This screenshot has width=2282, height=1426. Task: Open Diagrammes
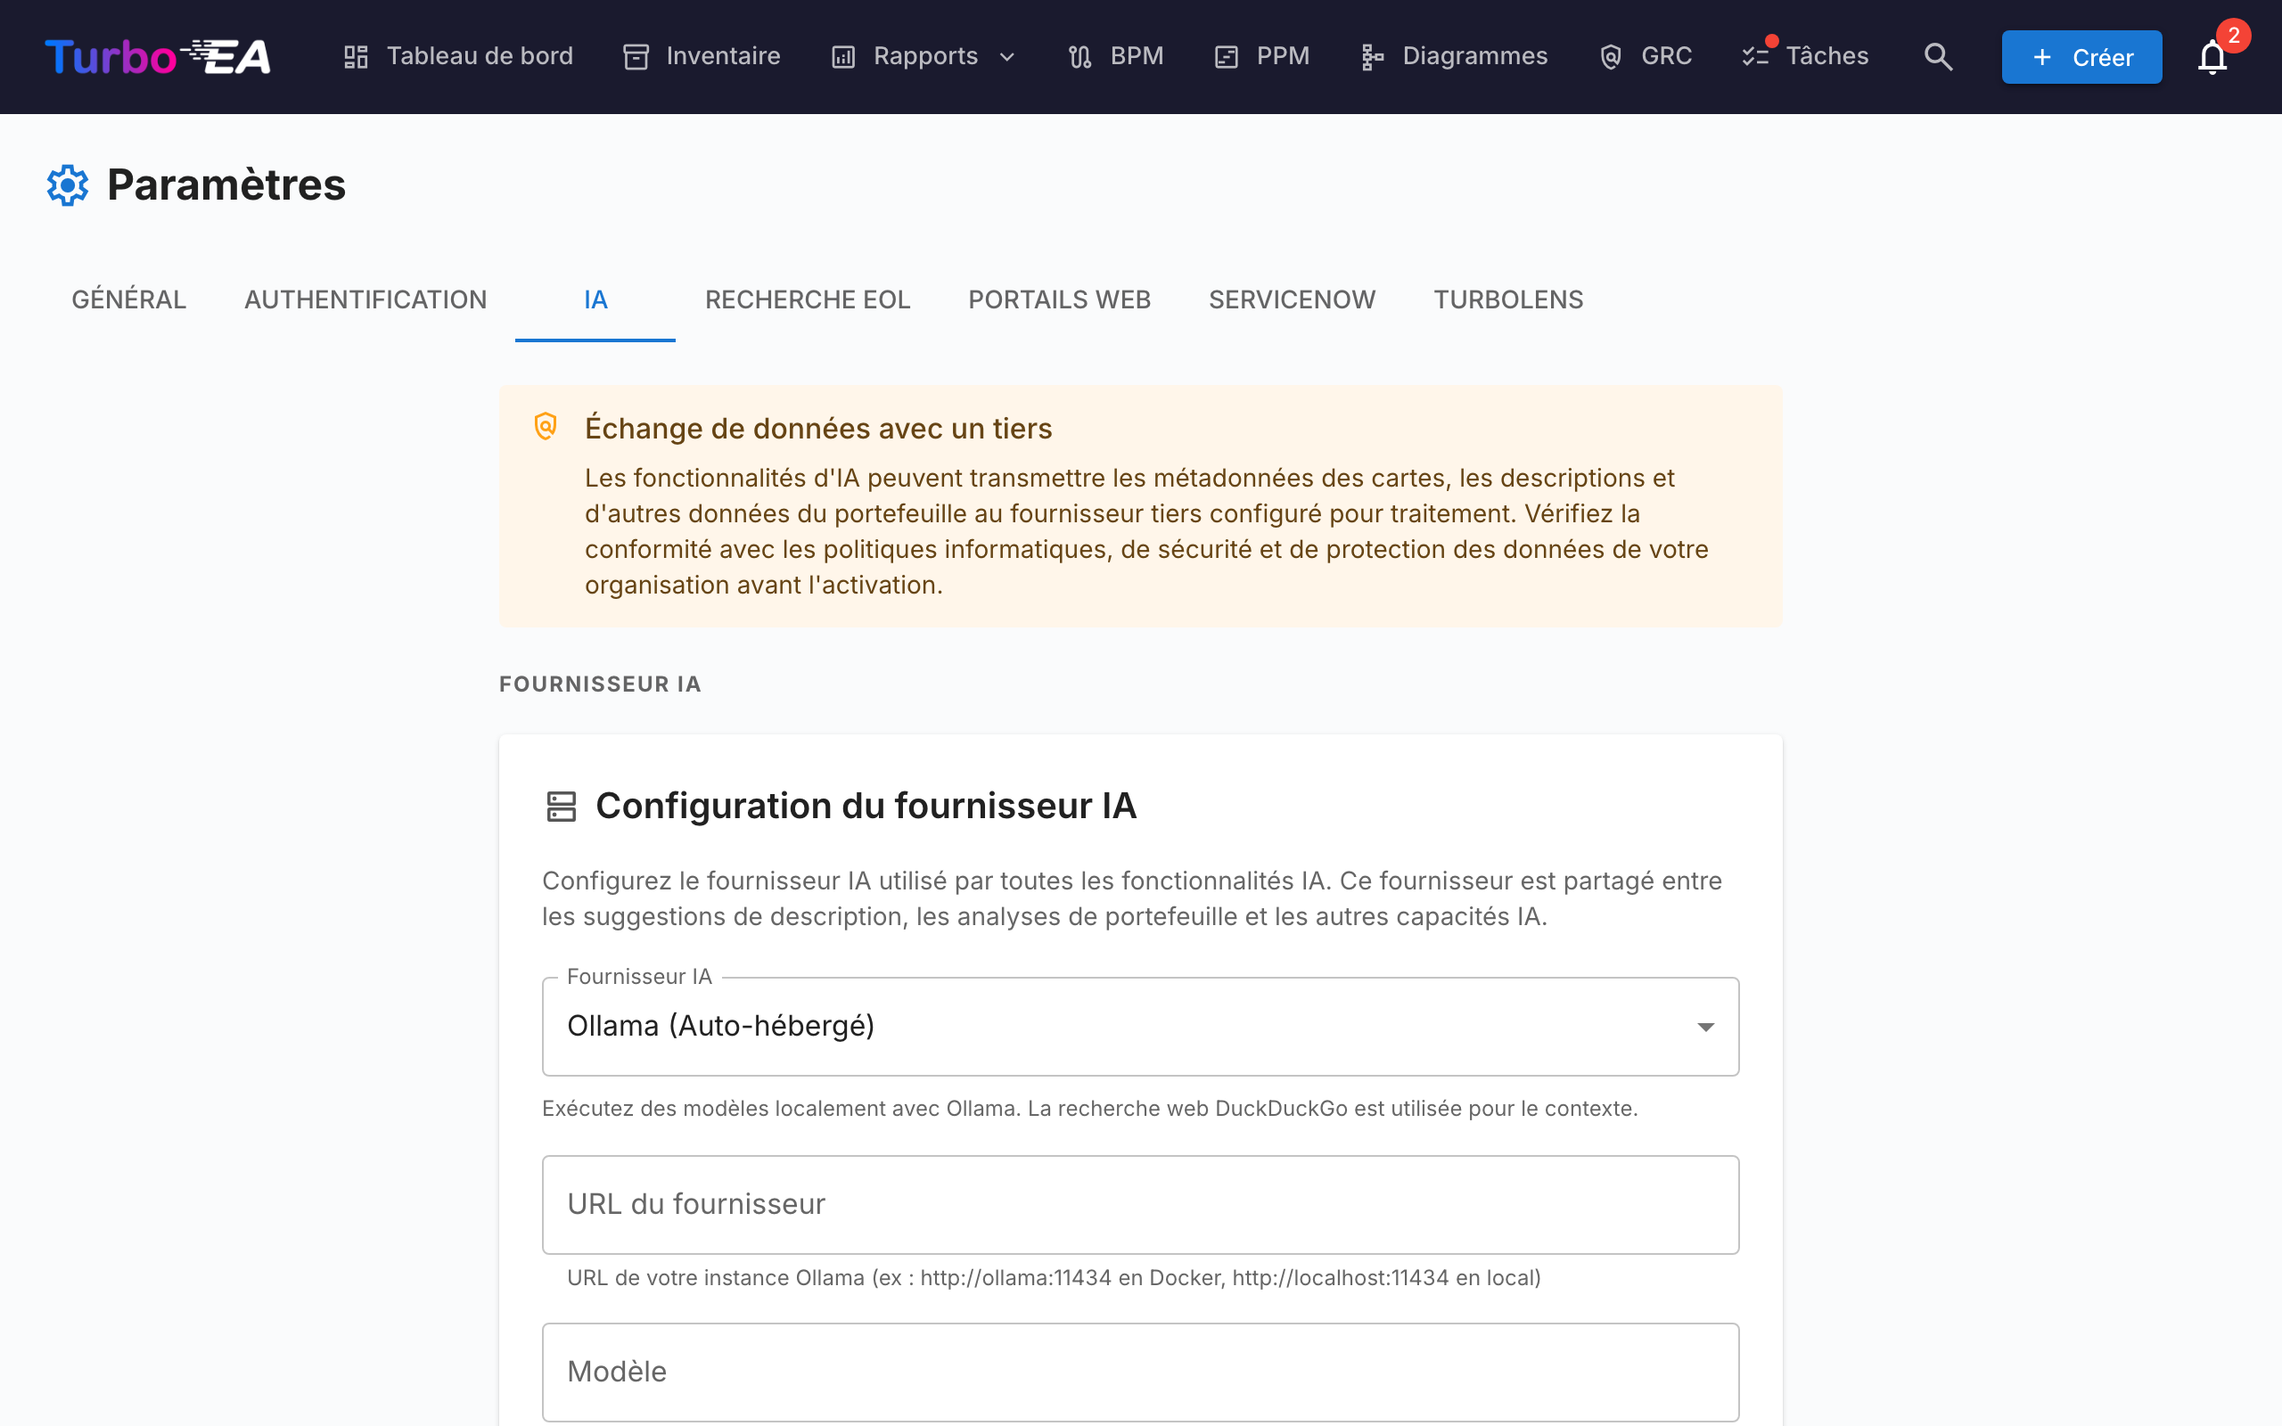tap(1454, 56)
